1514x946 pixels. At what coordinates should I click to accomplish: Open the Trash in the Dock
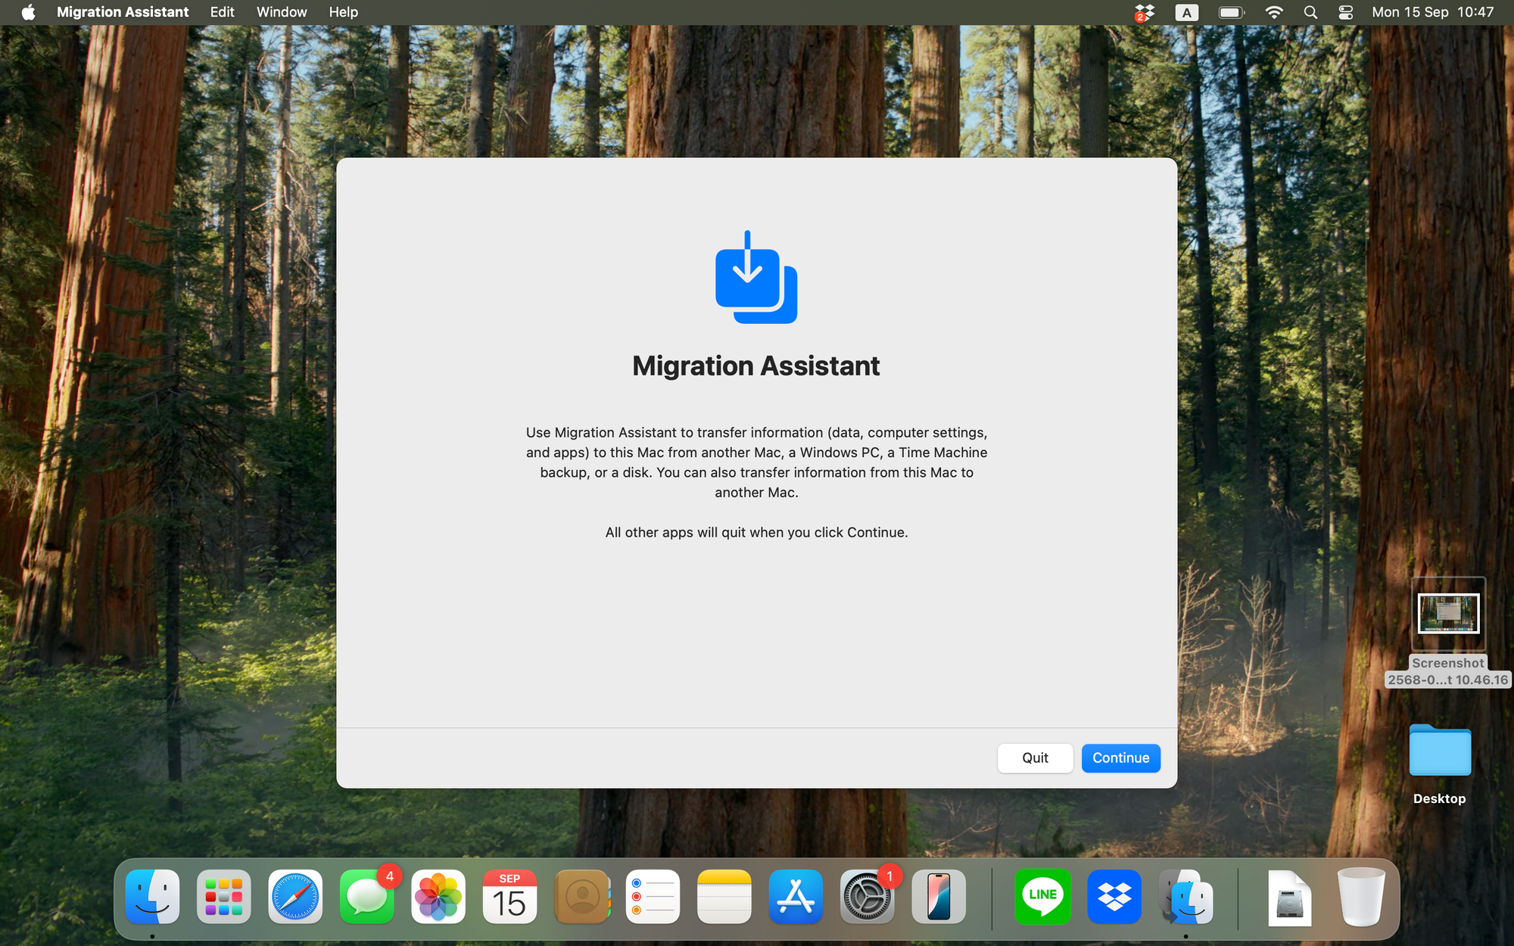click(x=1360, y=897)
